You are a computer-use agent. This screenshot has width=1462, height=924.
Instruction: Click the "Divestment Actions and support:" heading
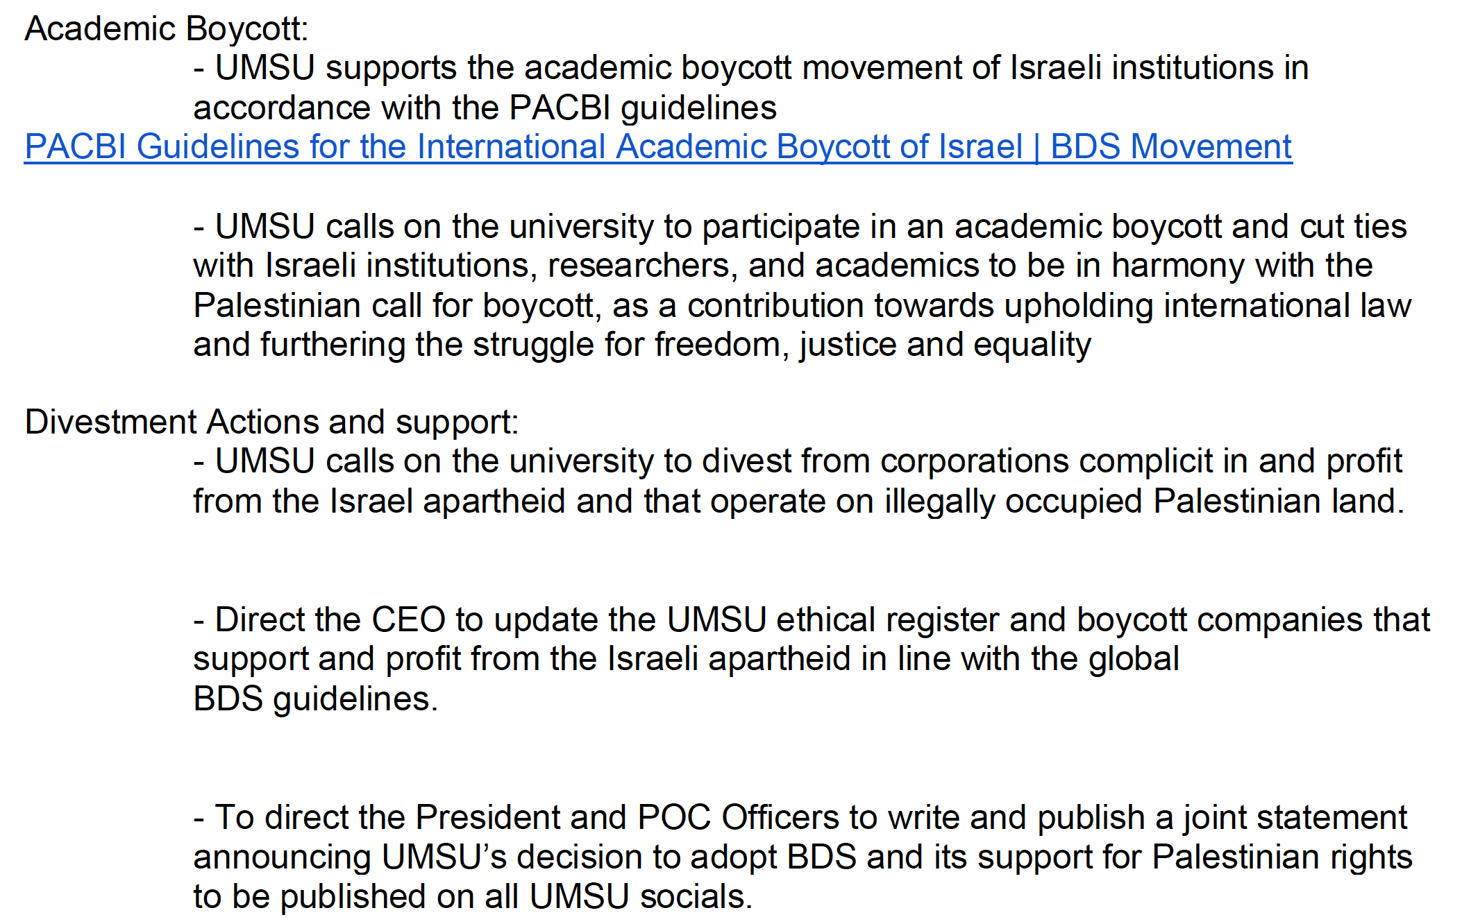tap(271, 422)
